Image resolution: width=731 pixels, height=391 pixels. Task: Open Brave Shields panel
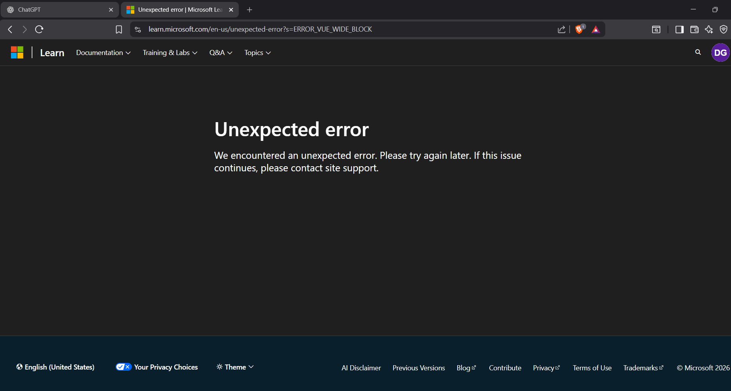coord(579,29)
